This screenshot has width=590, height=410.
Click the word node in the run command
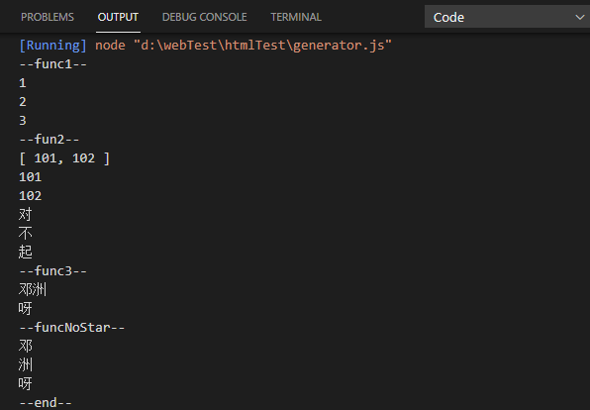tap(110, 46)
